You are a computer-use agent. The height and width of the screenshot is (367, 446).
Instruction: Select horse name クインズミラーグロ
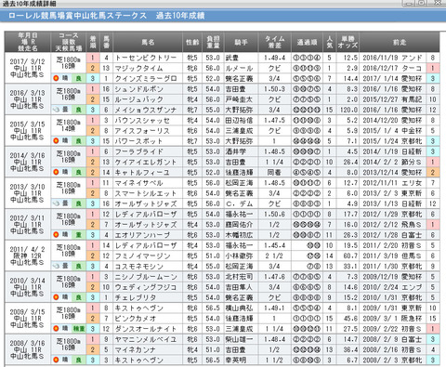(x=146, y=79)
